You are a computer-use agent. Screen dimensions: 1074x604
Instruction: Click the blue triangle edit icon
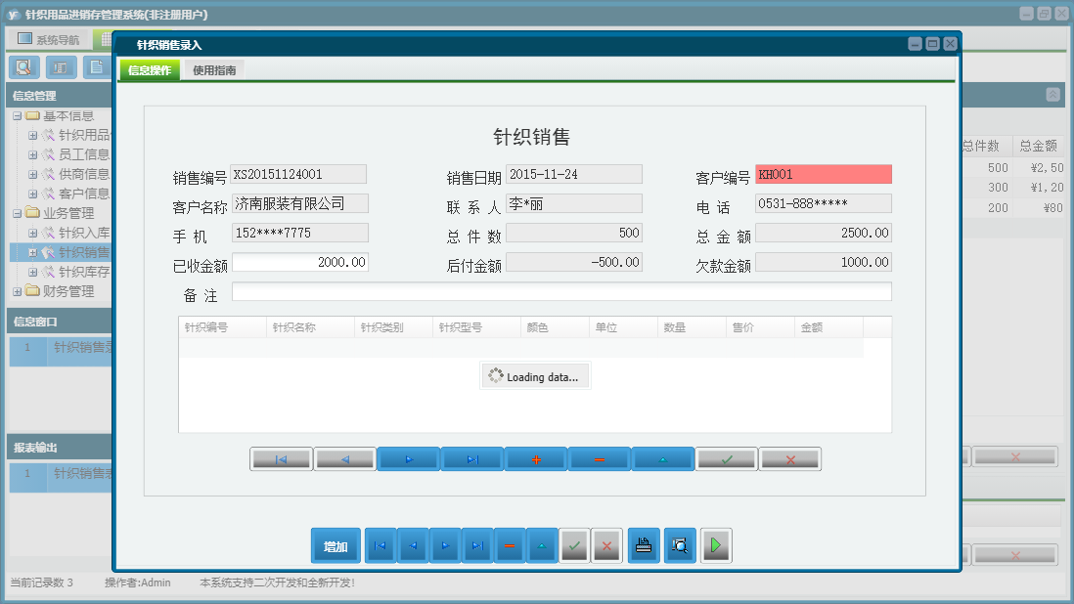[x=662, y=458]
